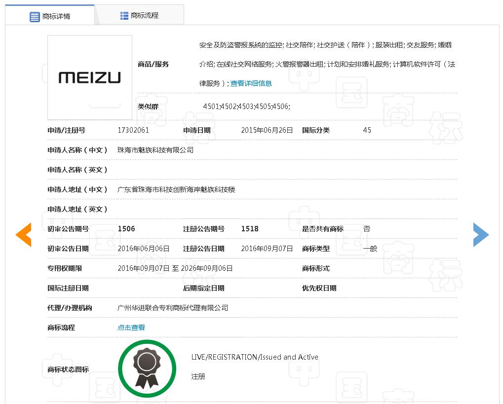Select registration announcement date 2016年09月07日
The height and width of the screenshot is (404, 503).
(x=267, y=249)
